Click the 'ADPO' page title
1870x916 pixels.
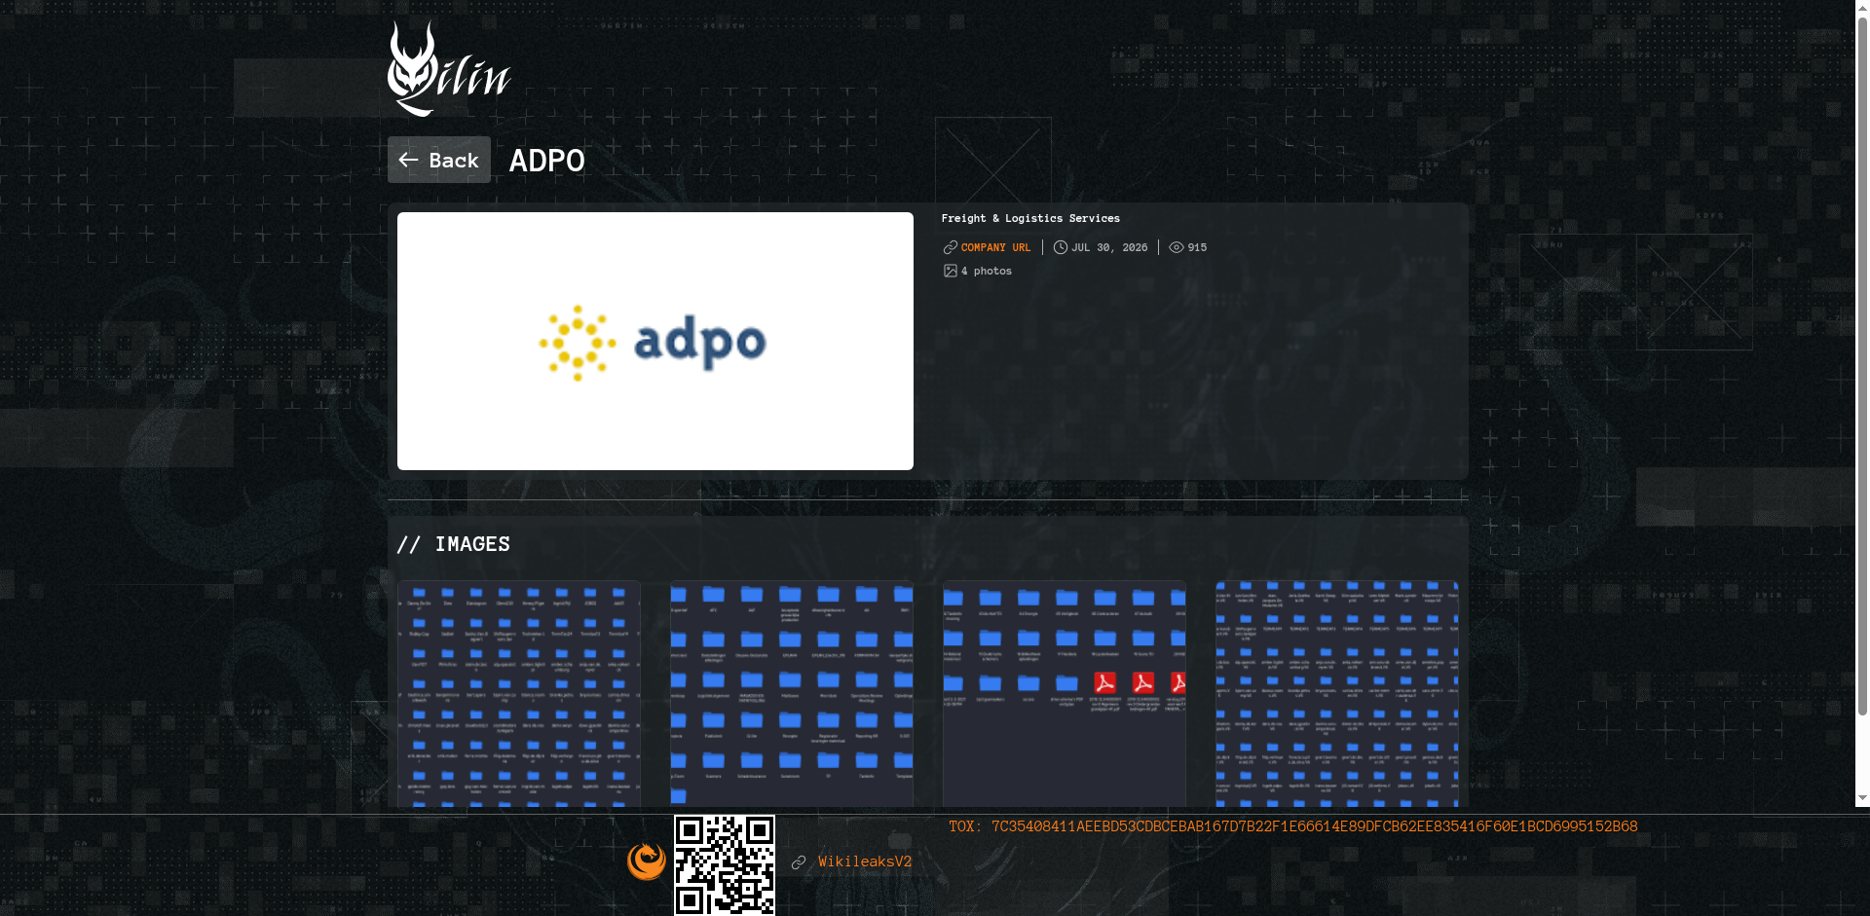(547, 161)
